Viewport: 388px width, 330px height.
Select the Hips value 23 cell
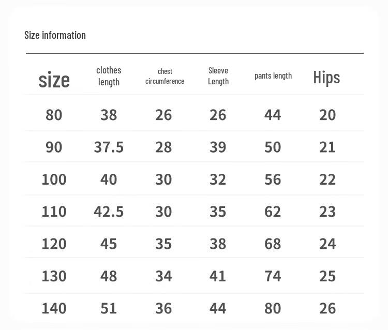coord(327,212)
